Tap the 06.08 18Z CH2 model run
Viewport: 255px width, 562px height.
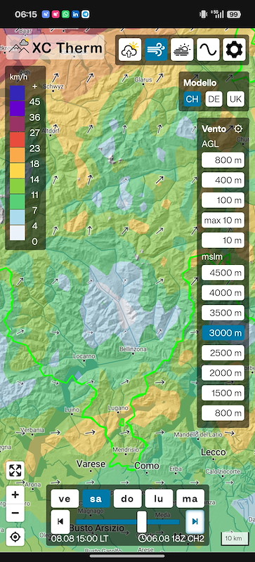[171, 538]
